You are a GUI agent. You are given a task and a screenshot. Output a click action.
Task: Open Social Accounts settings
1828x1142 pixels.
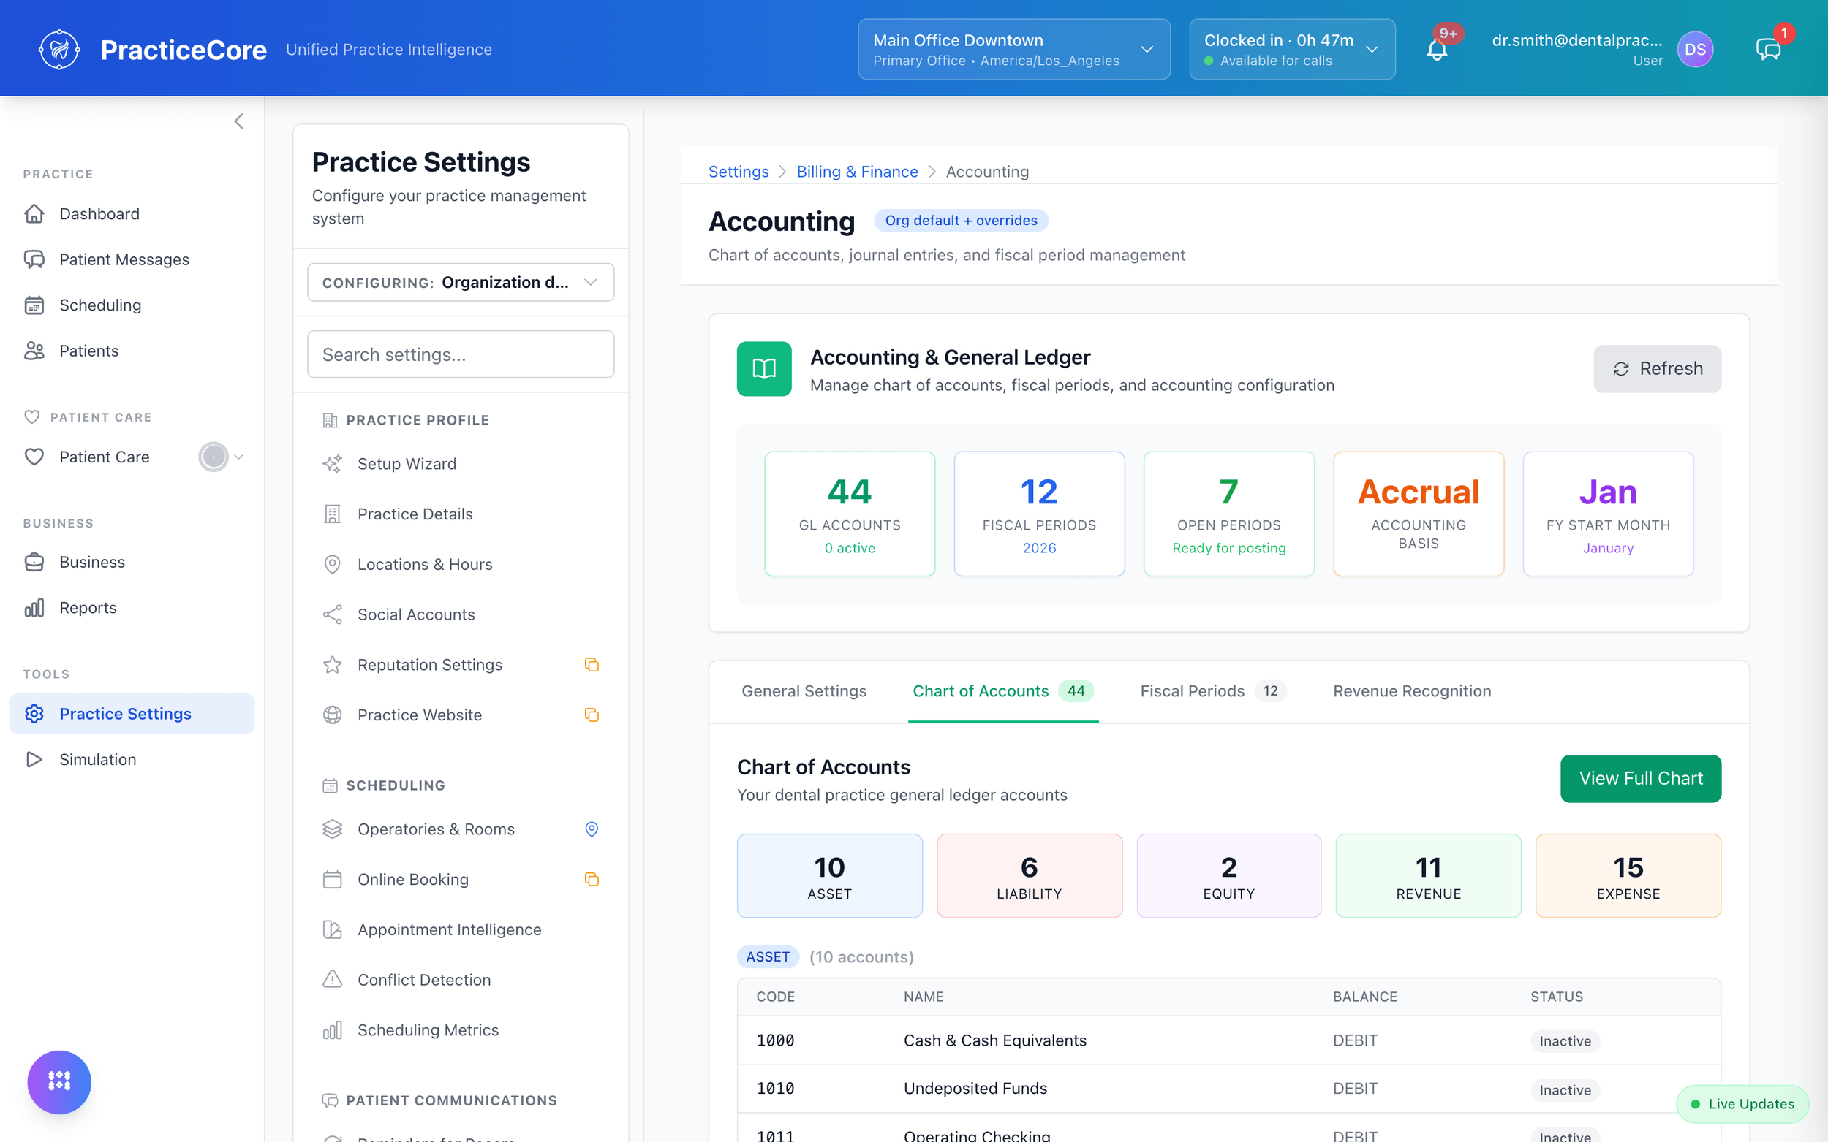[x=461, y=614]
